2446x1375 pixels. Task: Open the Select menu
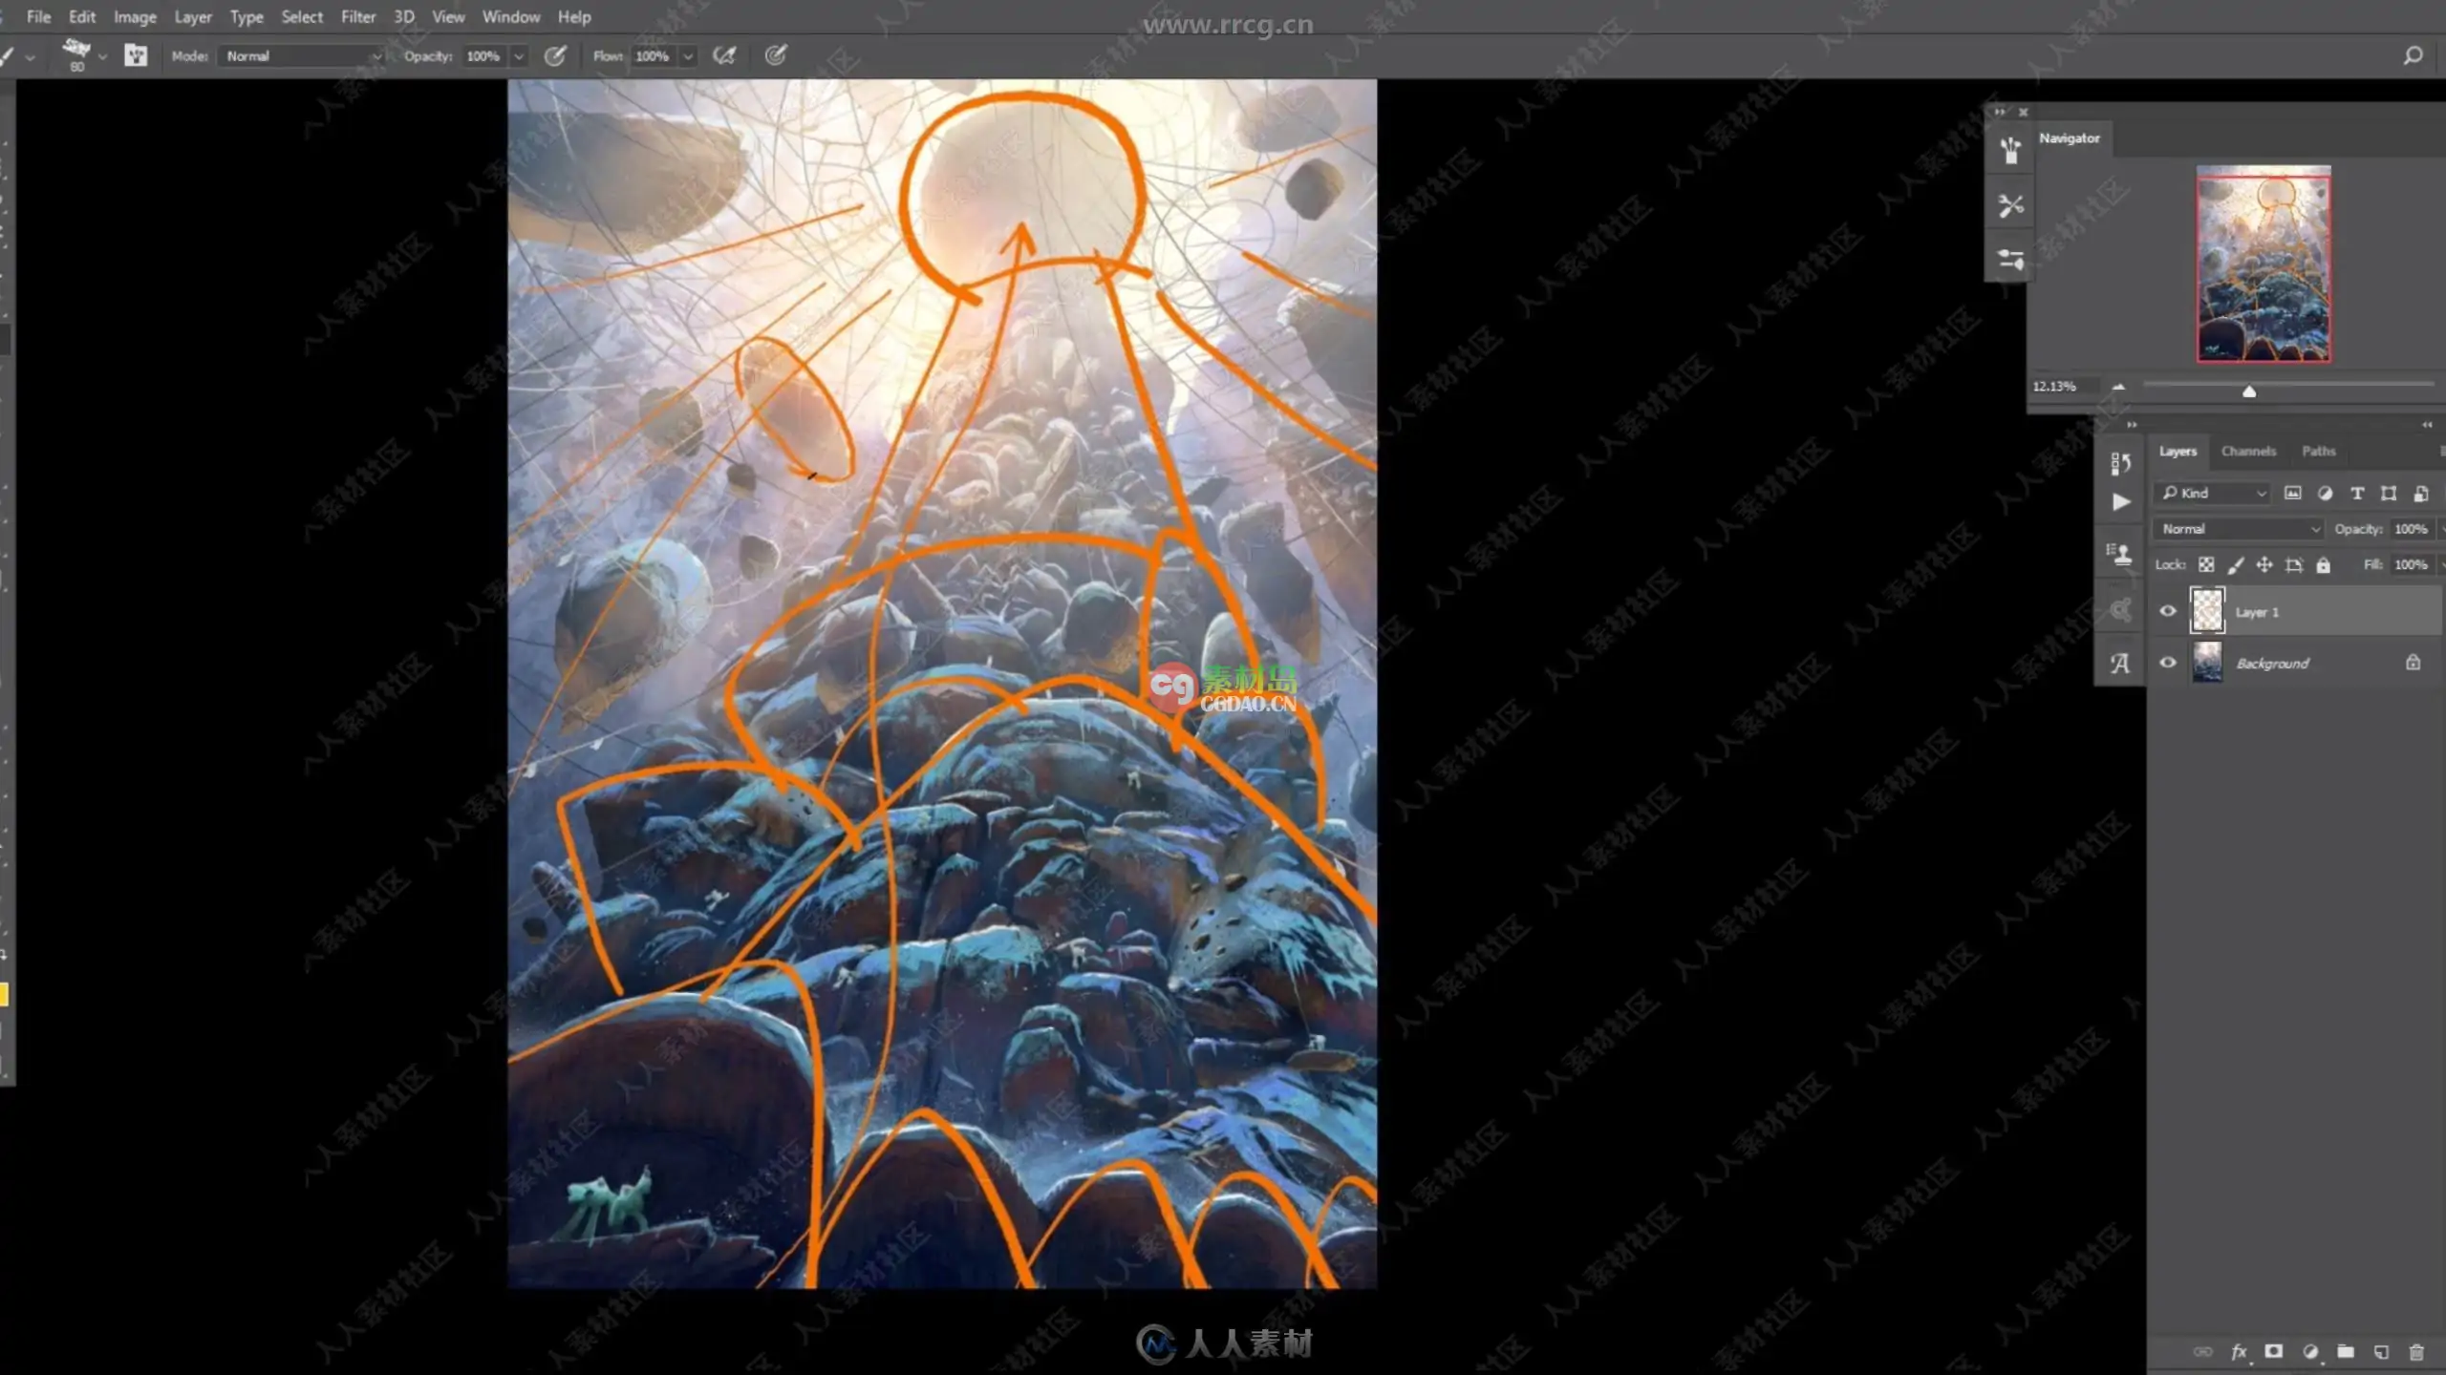pyautogui.click(x=302, y=16)
